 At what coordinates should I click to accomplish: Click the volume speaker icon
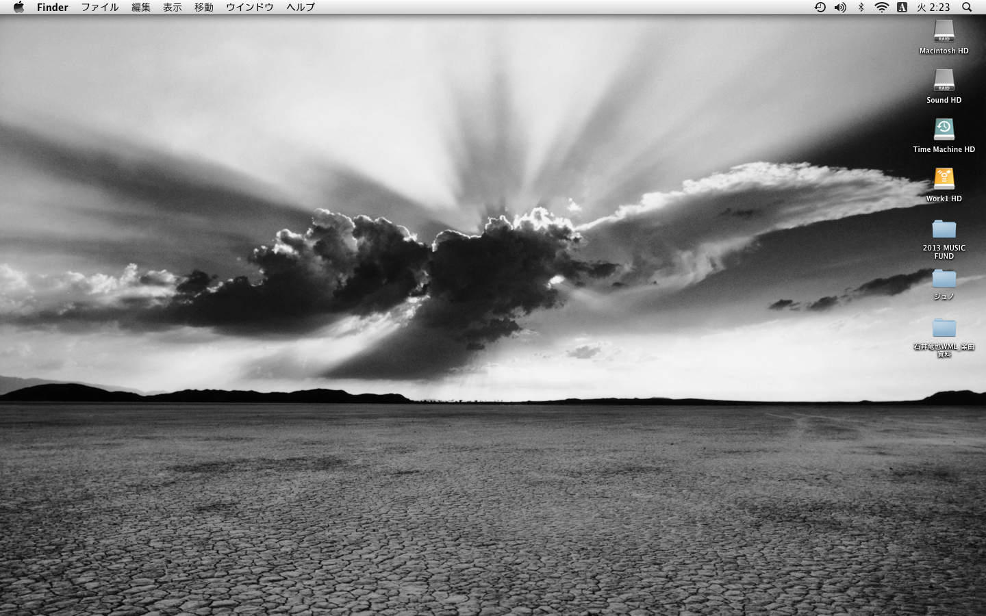tap(840, 7)
